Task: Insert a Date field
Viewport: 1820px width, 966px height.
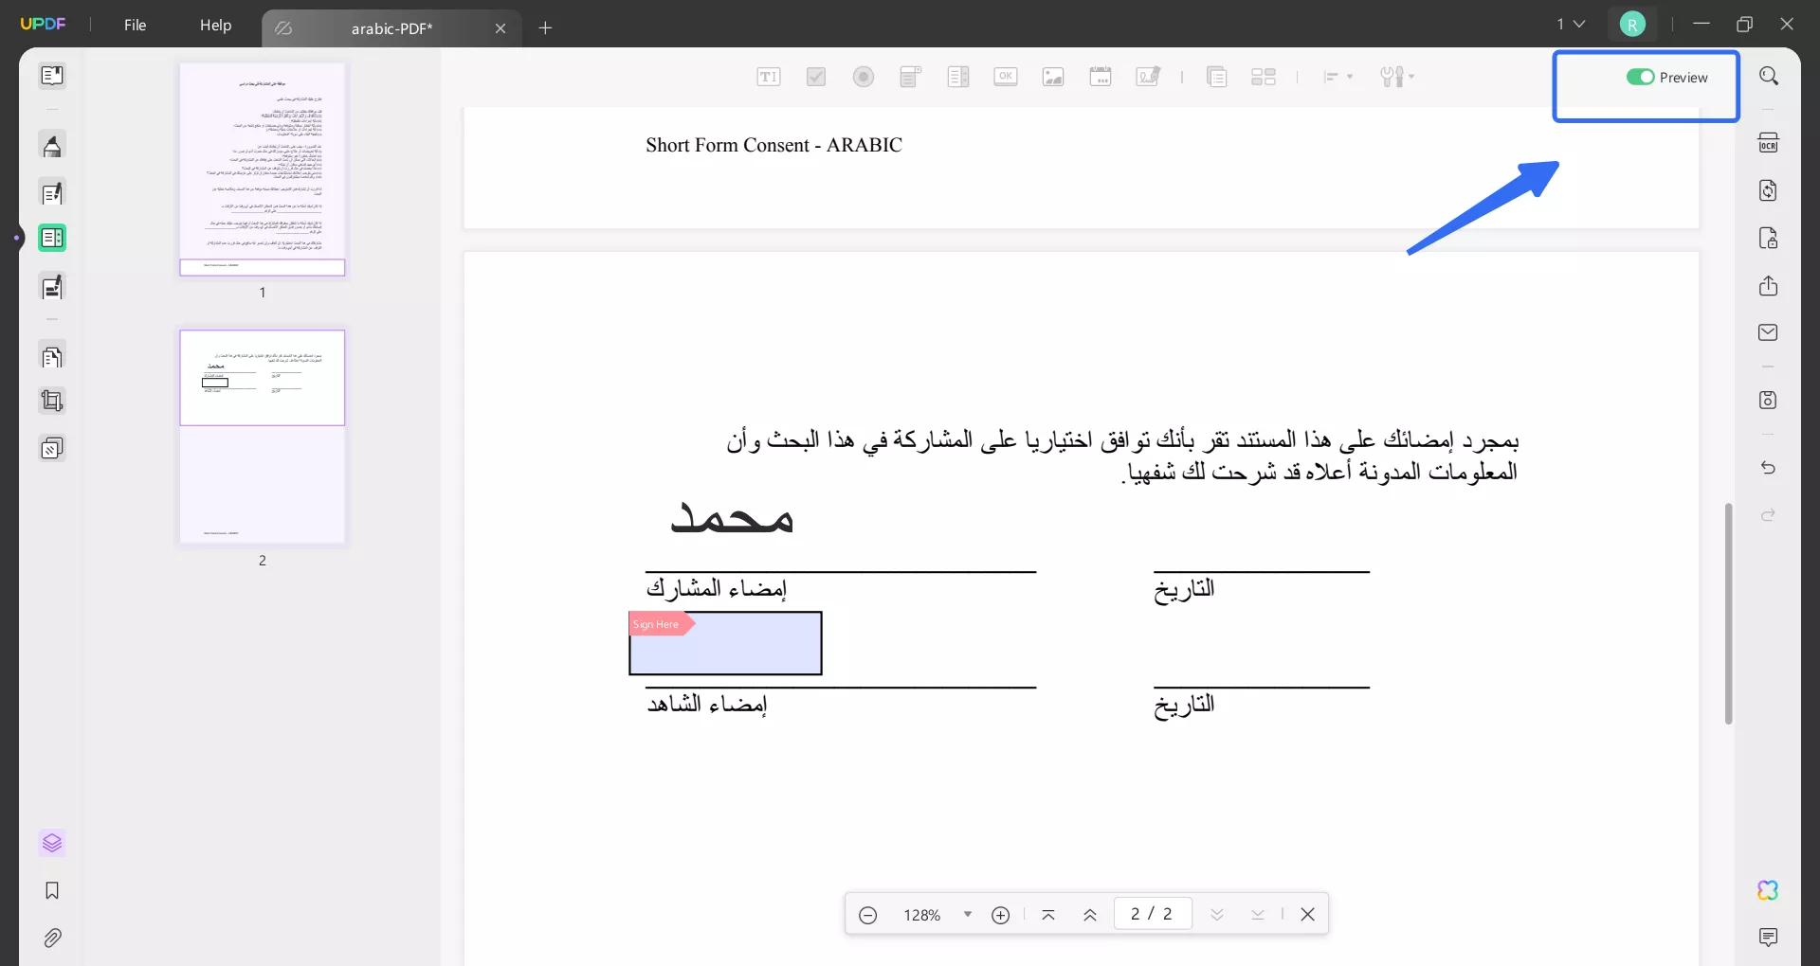Action: (x=1101, y=77)
